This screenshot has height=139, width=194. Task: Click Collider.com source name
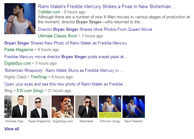48,12
